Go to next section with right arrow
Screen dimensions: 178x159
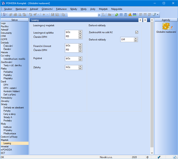pyautogui.click(x=145, y=20)
